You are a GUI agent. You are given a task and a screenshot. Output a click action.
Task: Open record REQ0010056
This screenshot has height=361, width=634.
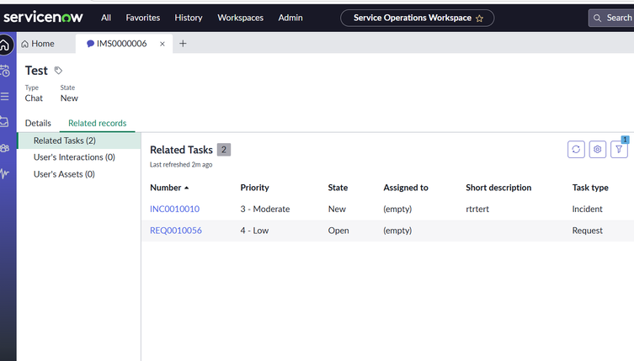click(176, 231)
